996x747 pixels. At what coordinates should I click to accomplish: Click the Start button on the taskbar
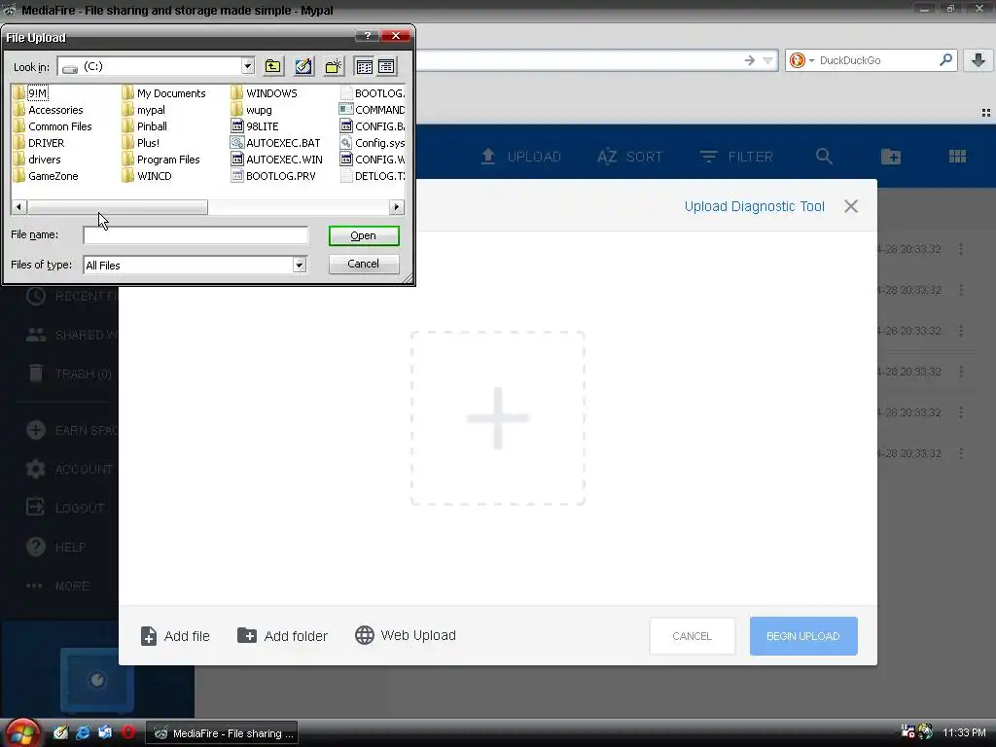[22, 733]
